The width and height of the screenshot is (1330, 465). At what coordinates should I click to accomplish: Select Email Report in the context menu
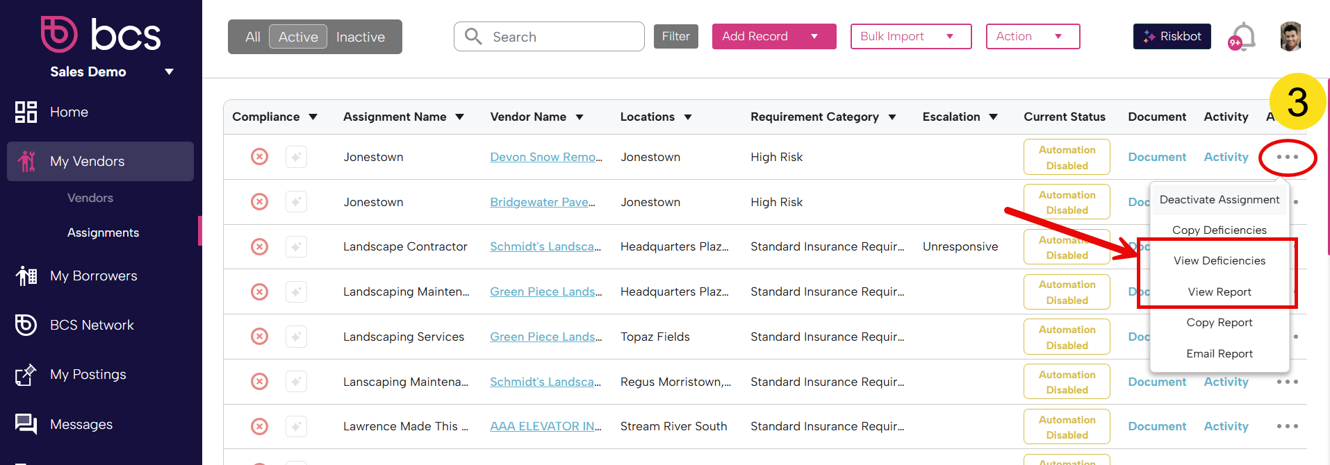(1219, 354)
